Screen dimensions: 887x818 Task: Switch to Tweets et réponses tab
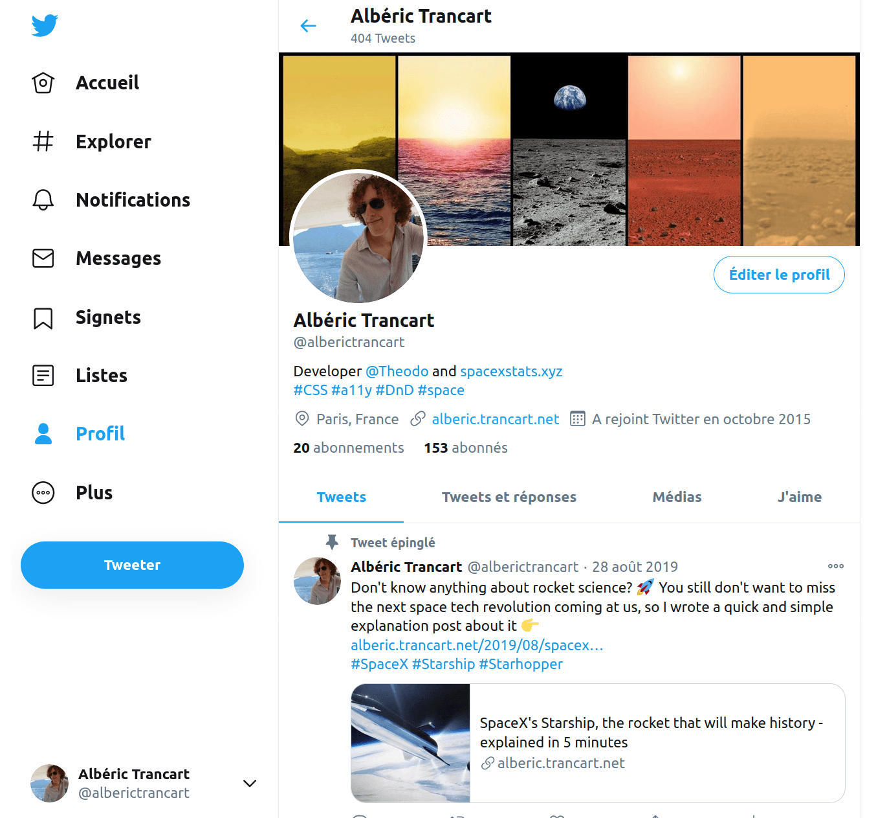pos(509,497)
